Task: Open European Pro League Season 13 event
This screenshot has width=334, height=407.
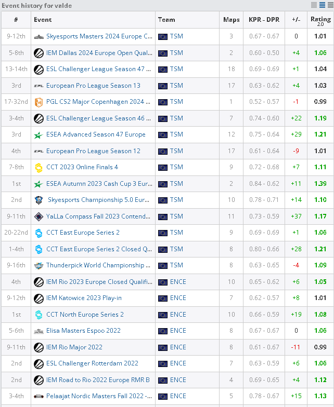Action: [93, 85]
